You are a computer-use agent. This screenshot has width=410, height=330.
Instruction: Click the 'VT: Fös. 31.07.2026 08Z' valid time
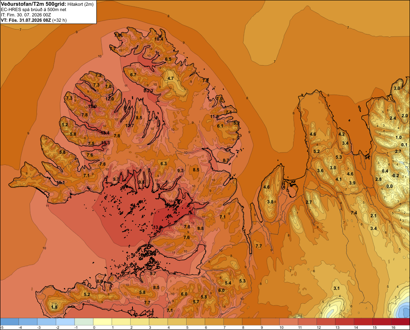[x=26, y=20]
